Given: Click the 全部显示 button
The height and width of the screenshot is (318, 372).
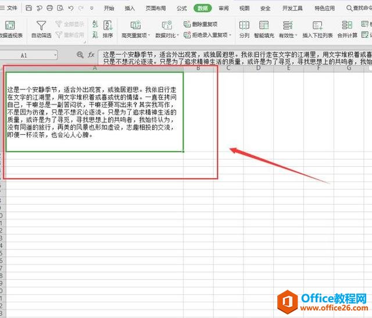Looking at the screenshot, I should [x=70, y=24].
